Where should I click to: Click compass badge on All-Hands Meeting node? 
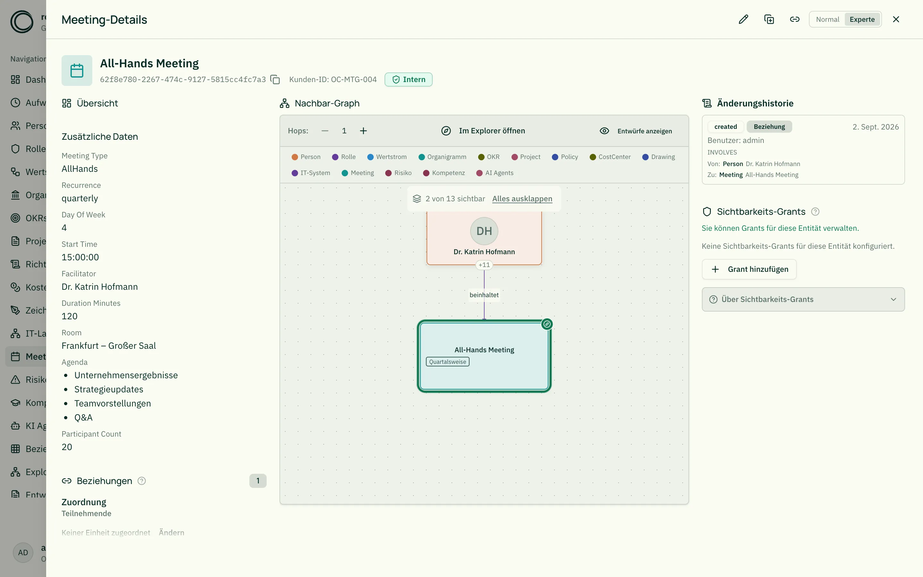tap(546, 324)
